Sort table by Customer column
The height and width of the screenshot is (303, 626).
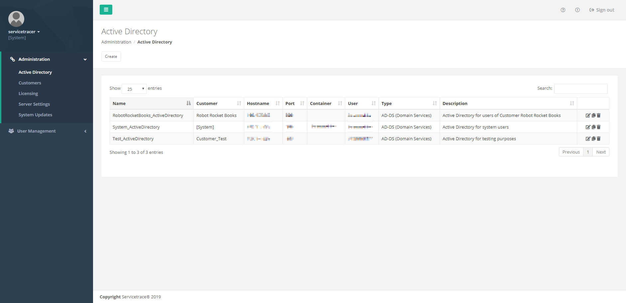pyautogui.click(x=219, y=103)
